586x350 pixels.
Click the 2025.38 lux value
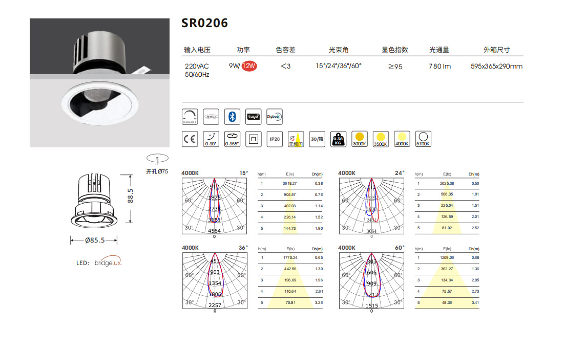447,183
